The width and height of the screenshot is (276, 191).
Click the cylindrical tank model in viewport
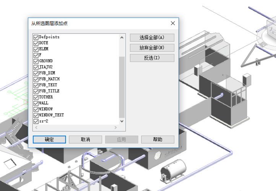point(174,170)
